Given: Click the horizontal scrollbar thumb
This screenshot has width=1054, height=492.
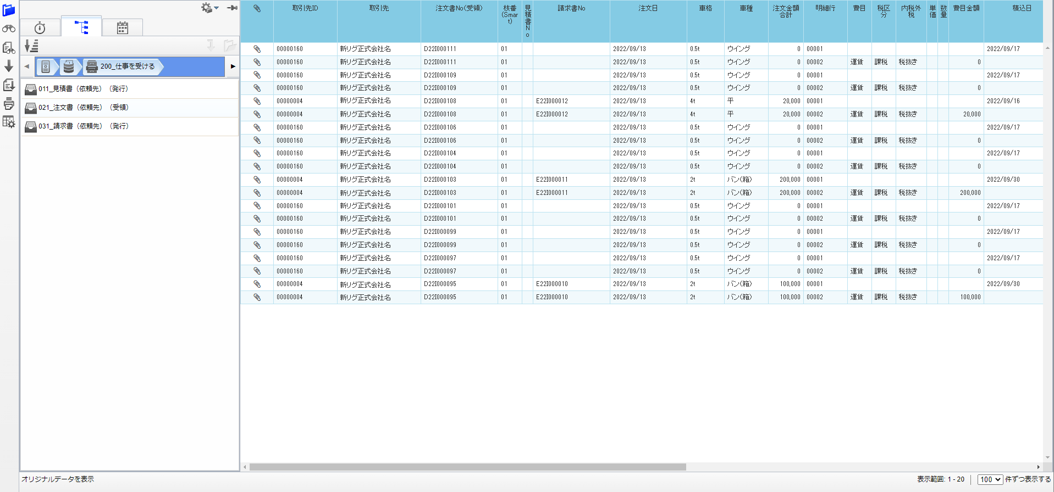Looking at the screenshot, I should tap(467, 467).
